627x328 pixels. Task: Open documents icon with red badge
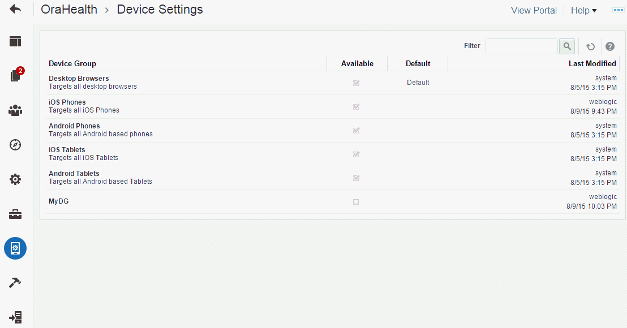coord(16,74)
